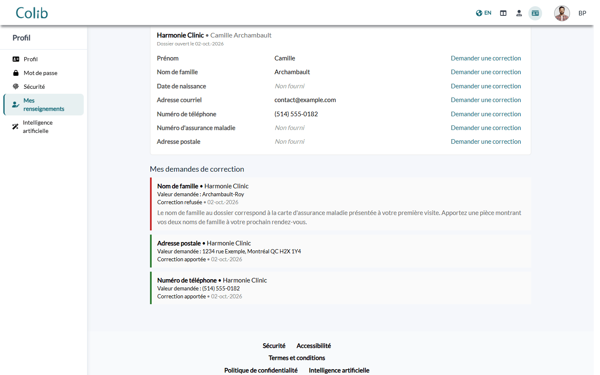This screenshot has height=375, width=600.
Task: Request a correction for Adresse postale
Action: (x=486, y=142)
